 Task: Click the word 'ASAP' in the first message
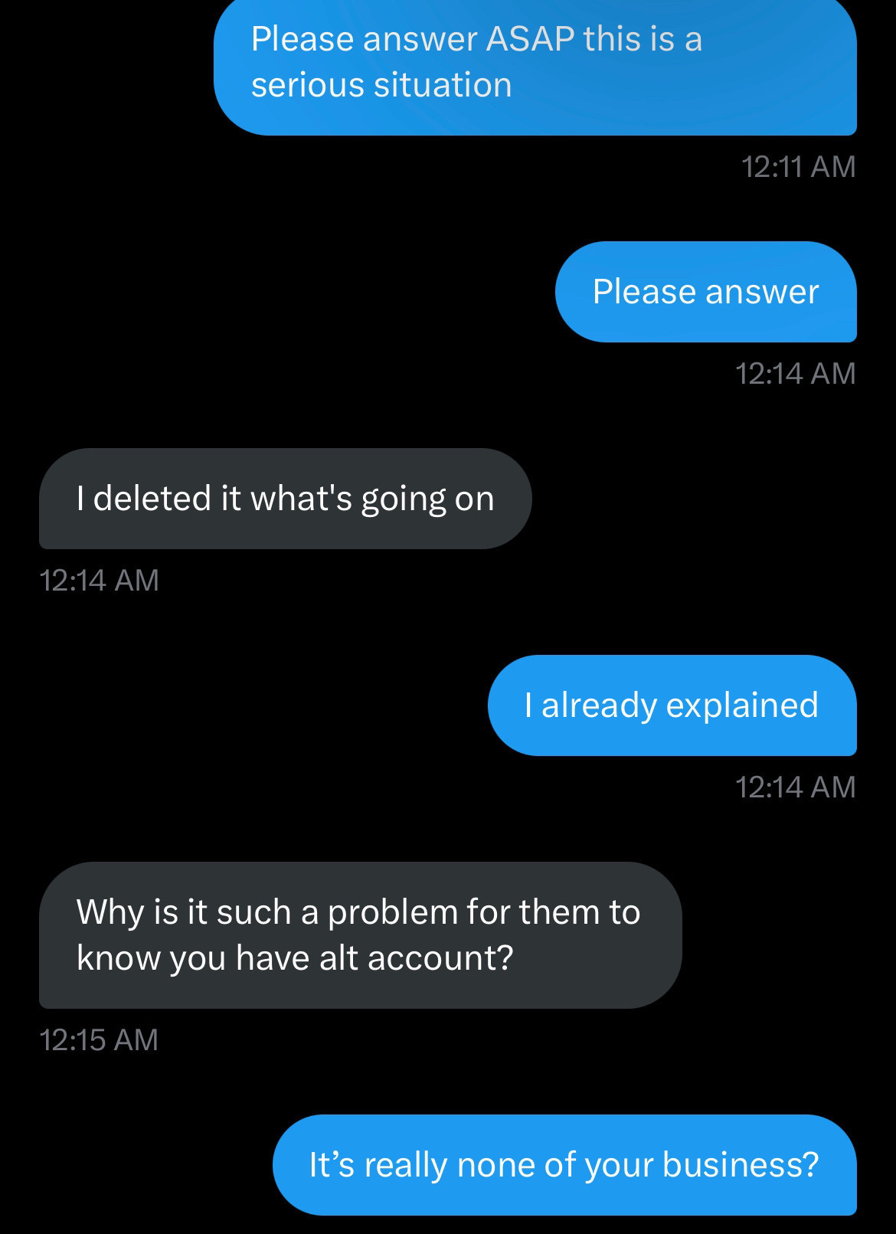(x=530, y=38)
